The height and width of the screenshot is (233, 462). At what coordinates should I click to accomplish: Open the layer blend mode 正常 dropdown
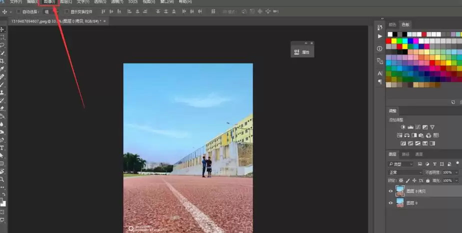[405, 172]
